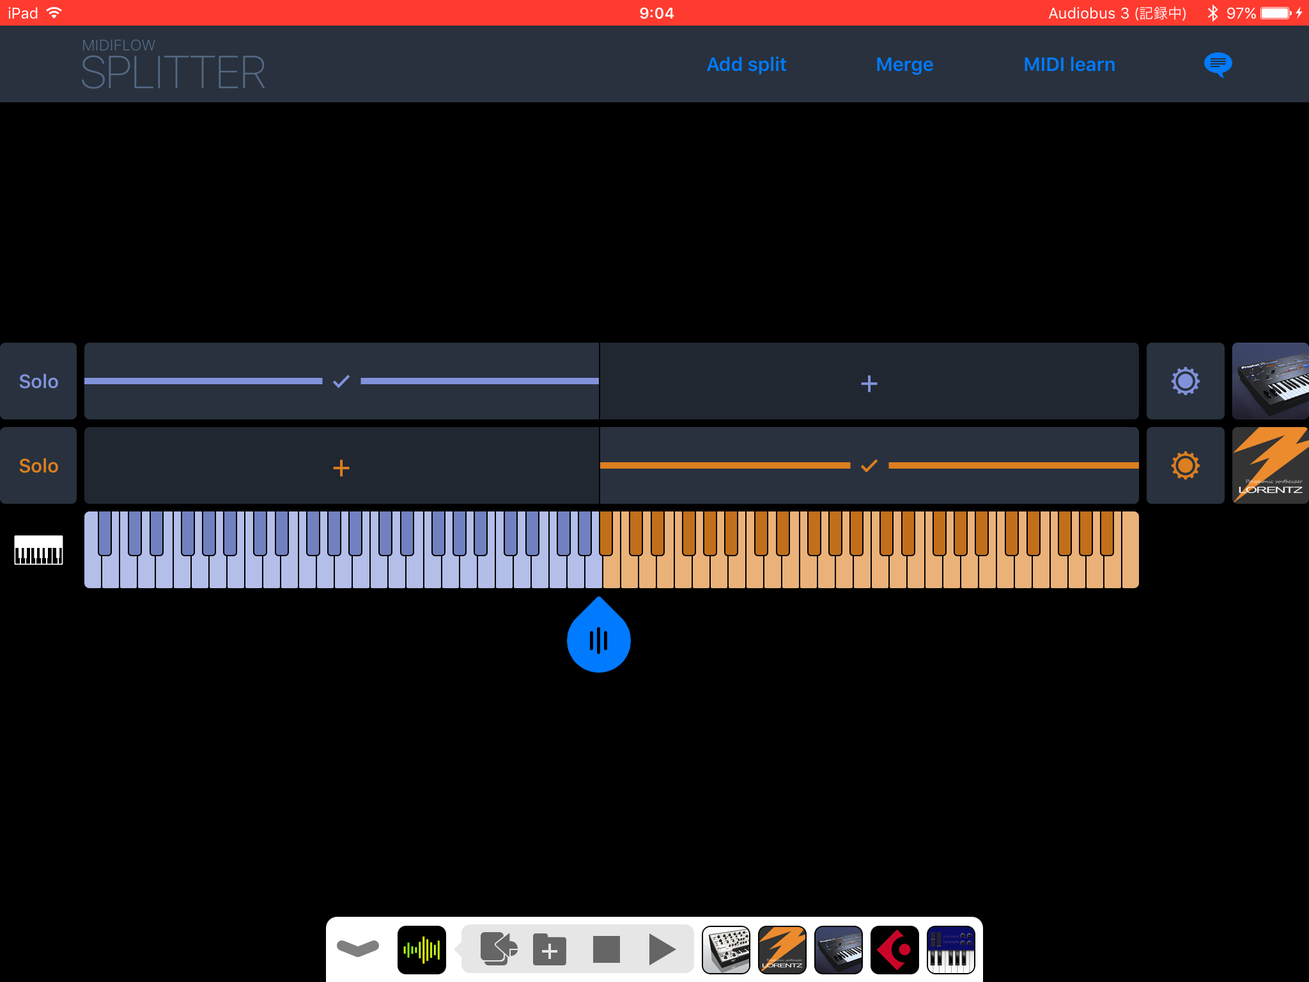Switch to Cubasis red icon in dock
The image size is (1309, 982).
click(894, 949)
